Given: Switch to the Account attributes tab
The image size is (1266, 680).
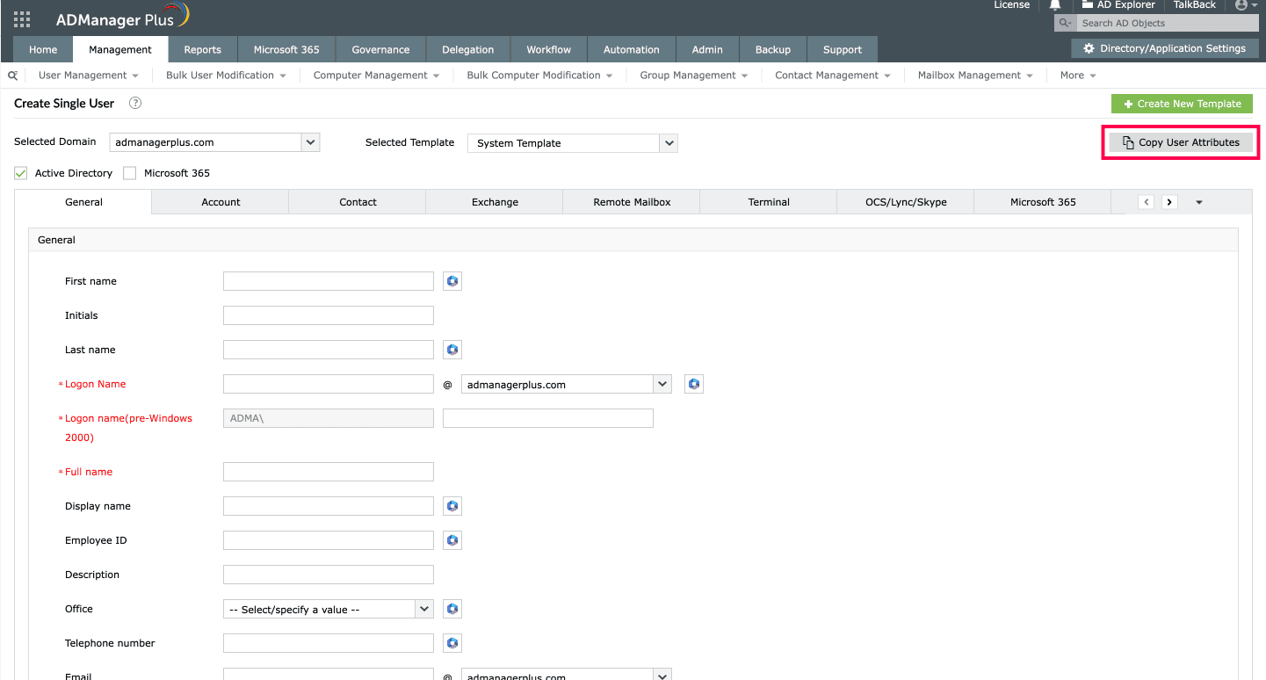Looking at the screenshot, I should [x=221, y=202].
